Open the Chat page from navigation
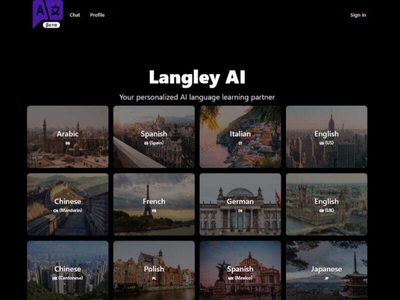Image resolution: width=400 pixels, height=300 pixels. point(74,15)
